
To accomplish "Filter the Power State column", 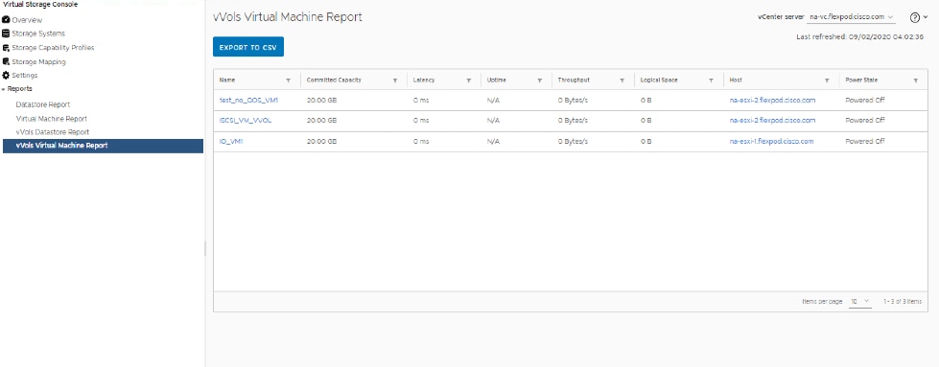I will click(x=916, y=80).
